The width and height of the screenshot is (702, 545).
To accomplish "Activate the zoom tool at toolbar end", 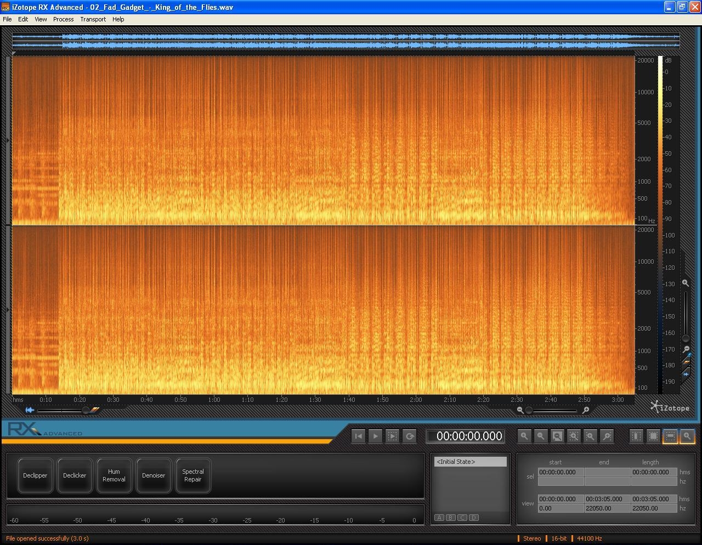I will point(687,436).
